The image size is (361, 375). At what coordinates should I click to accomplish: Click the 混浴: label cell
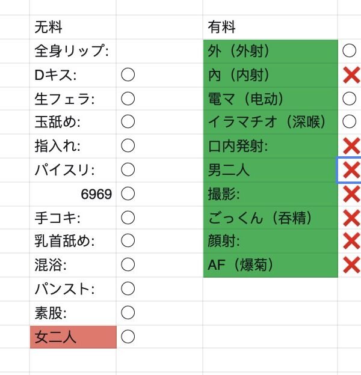(x=73, y=265)
